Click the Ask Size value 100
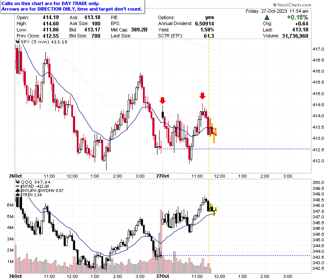The height and width of the screenshot is (280, 331). pyautogui.click(x=96, y=24)
